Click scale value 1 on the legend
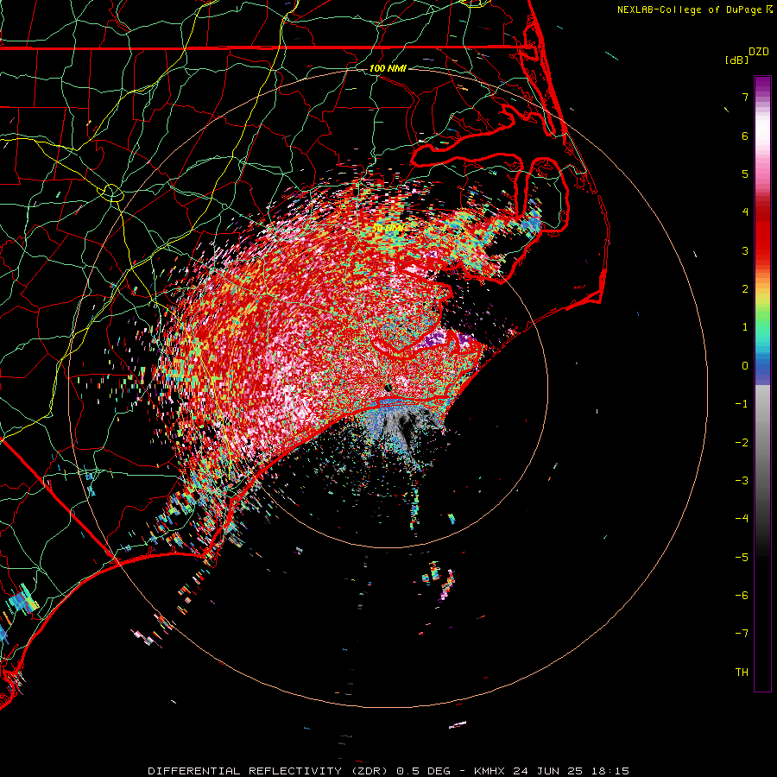 745,327
